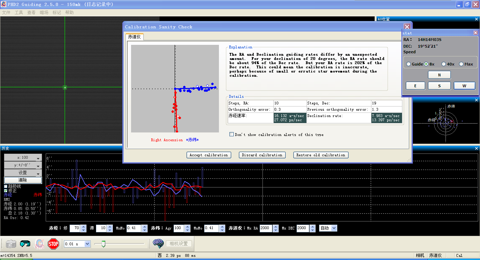Select the 赤道仪 tab in dialog

(134, 36)
